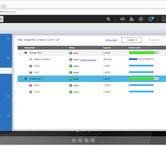Click the Check File System link

coord(88,60)
